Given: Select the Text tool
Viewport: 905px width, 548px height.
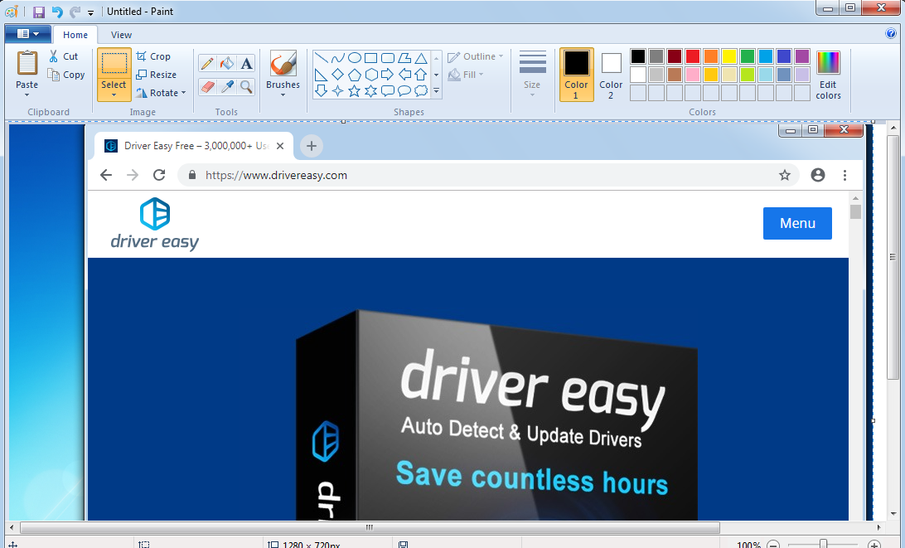Looking at the screenshot, I should click(x=246, y=63).
